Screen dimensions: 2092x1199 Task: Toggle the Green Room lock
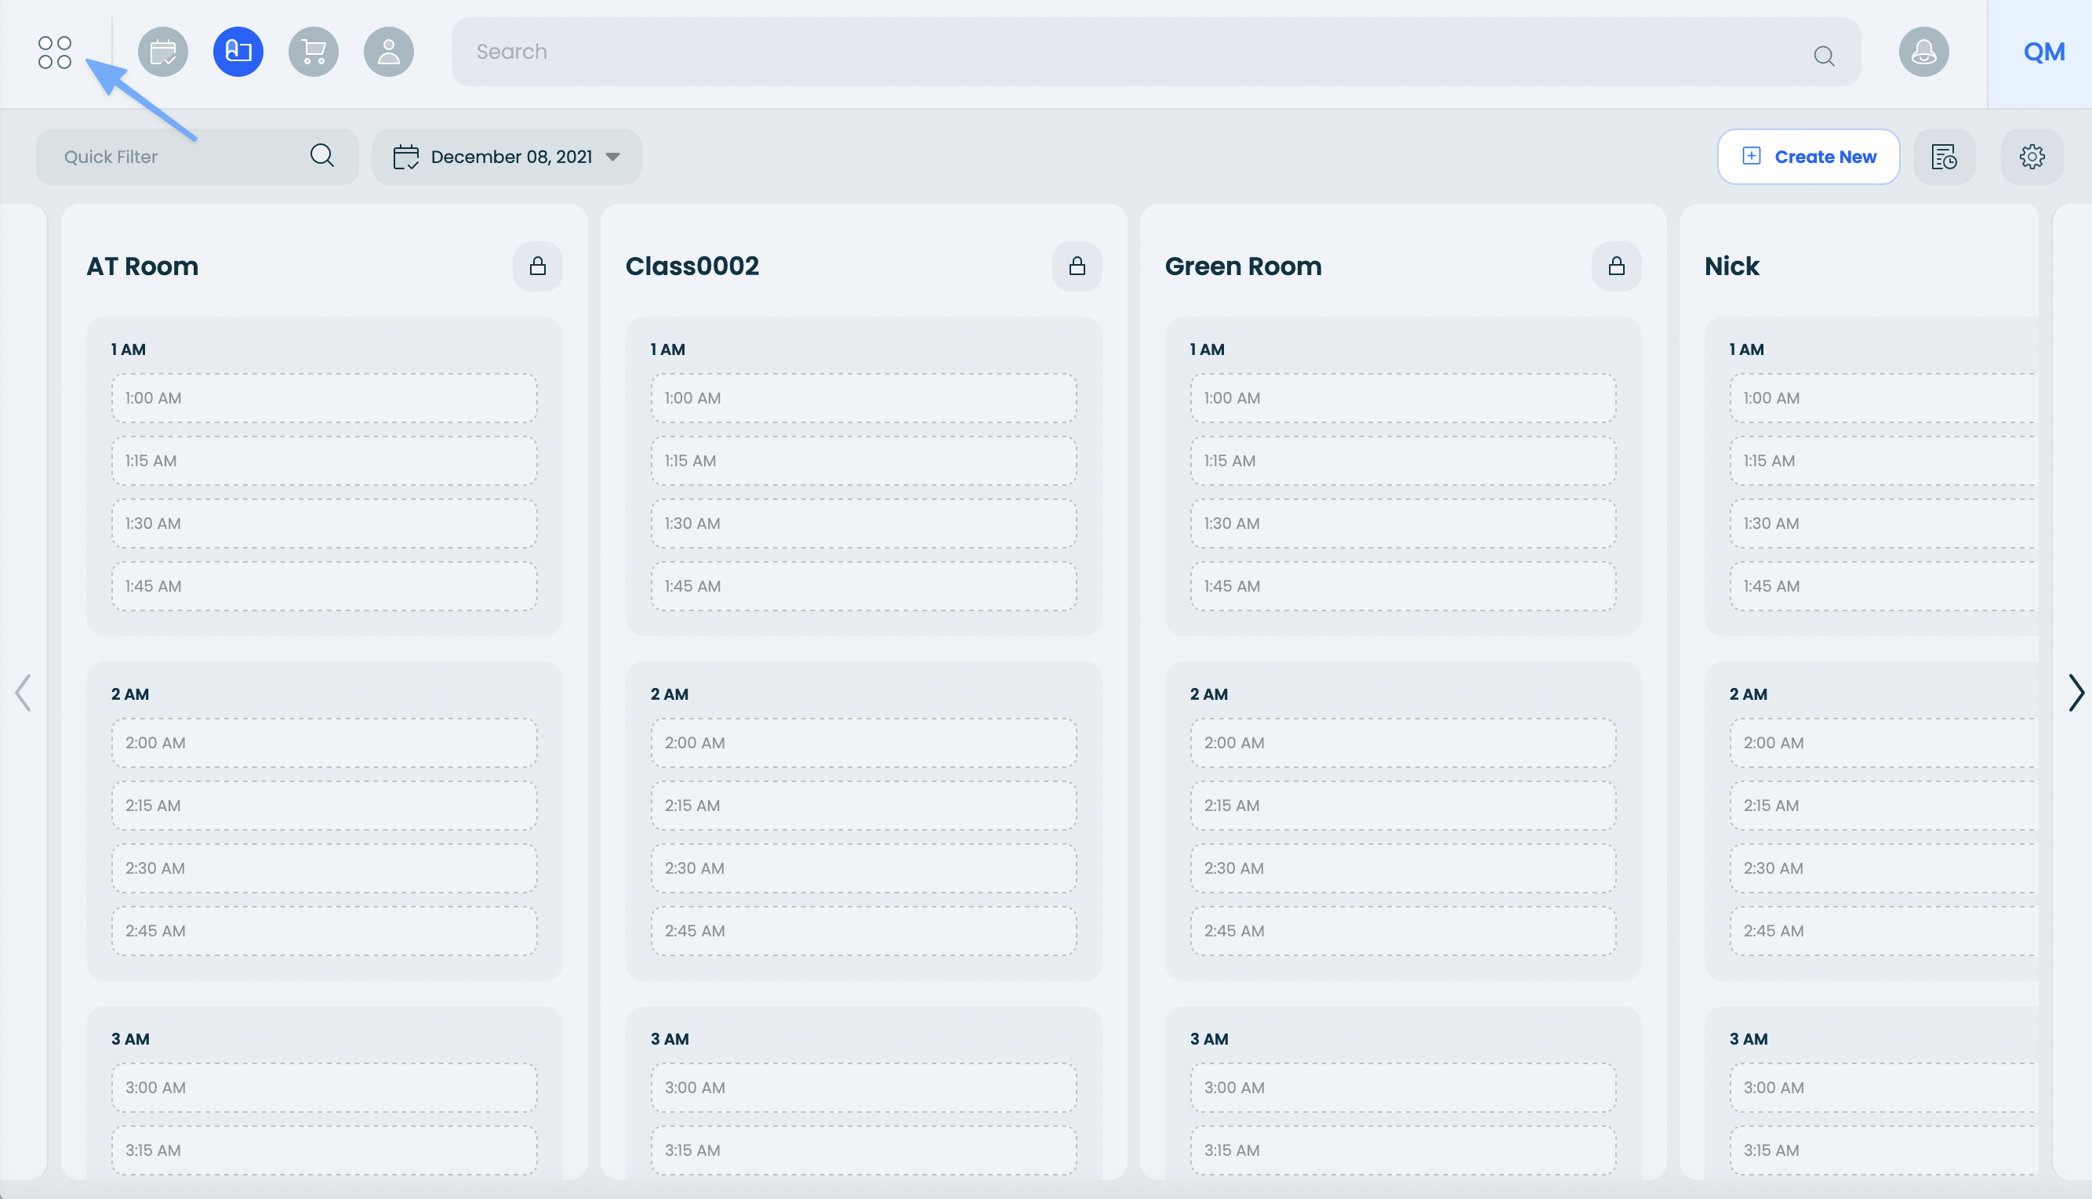pos(1616,266)
